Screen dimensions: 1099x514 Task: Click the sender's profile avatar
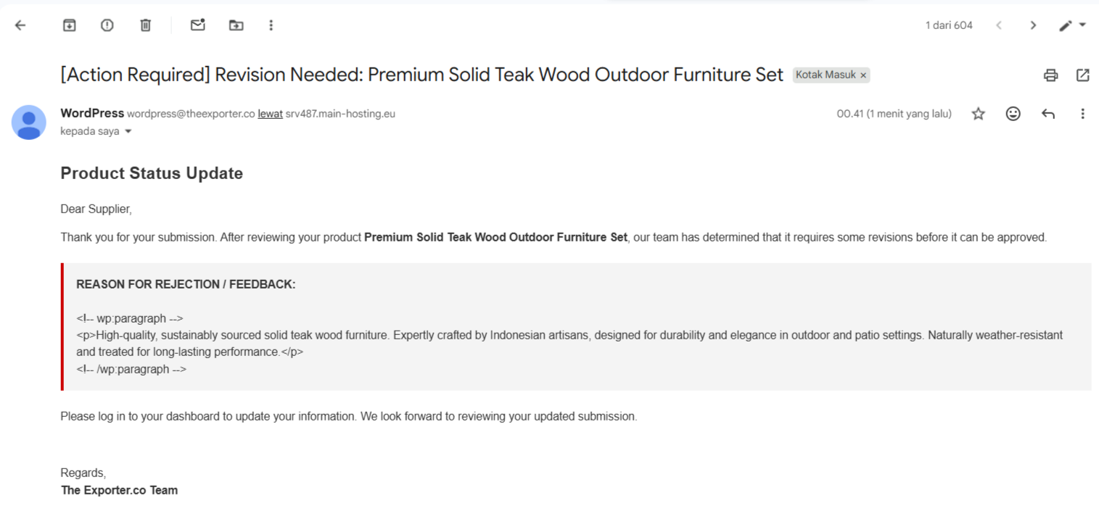coord(29,123)
